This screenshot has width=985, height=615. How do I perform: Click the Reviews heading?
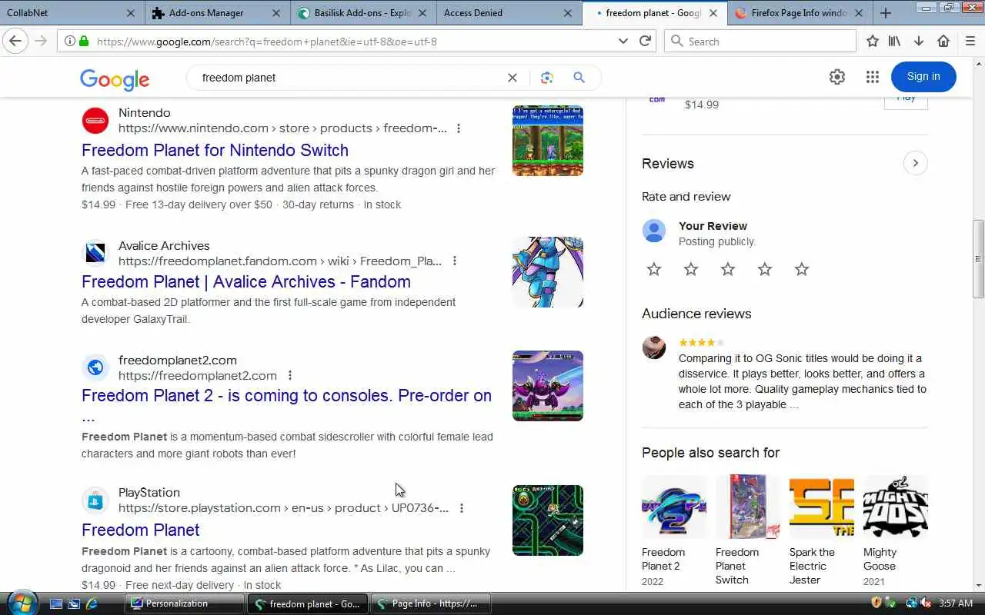tap(668, 163)
